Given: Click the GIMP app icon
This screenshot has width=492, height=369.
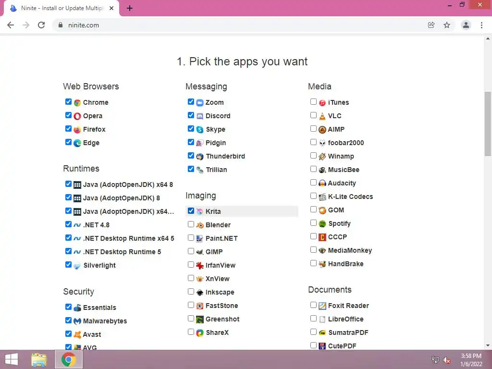Looking at the screenshot, I should [200, 252].
